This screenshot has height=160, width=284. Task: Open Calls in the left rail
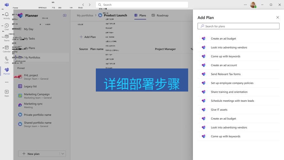[x=6, y=60]
